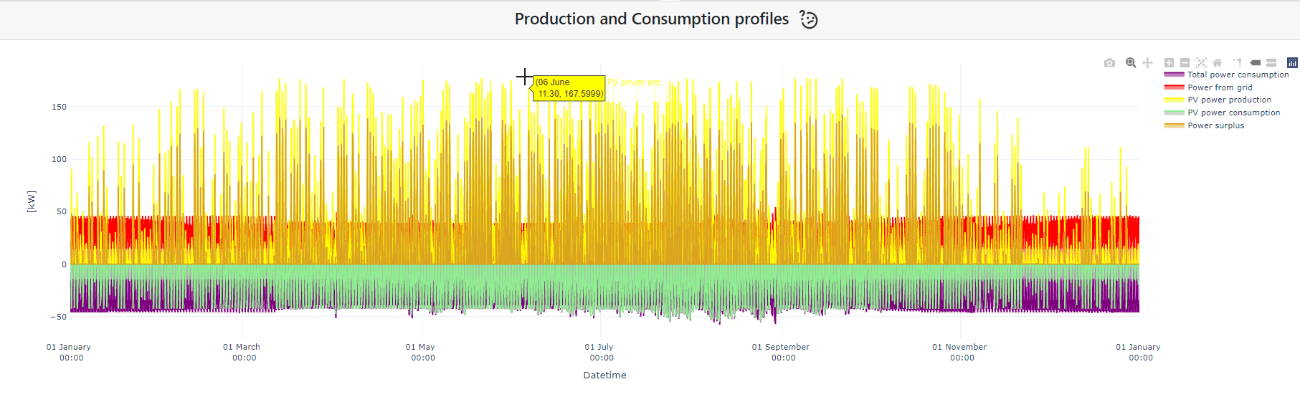Viewport: 1300px width, 397px height.
Task: Toggle spike lines icon in modebar
Action: pos(1238,63)
